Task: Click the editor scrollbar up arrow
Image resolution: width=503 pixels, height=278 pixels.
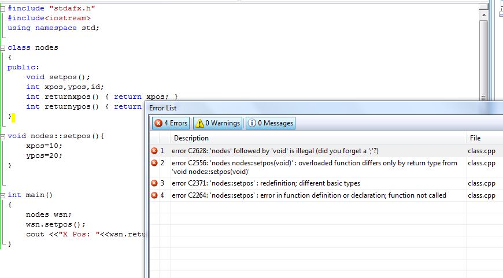Action: tap(484, 15)
